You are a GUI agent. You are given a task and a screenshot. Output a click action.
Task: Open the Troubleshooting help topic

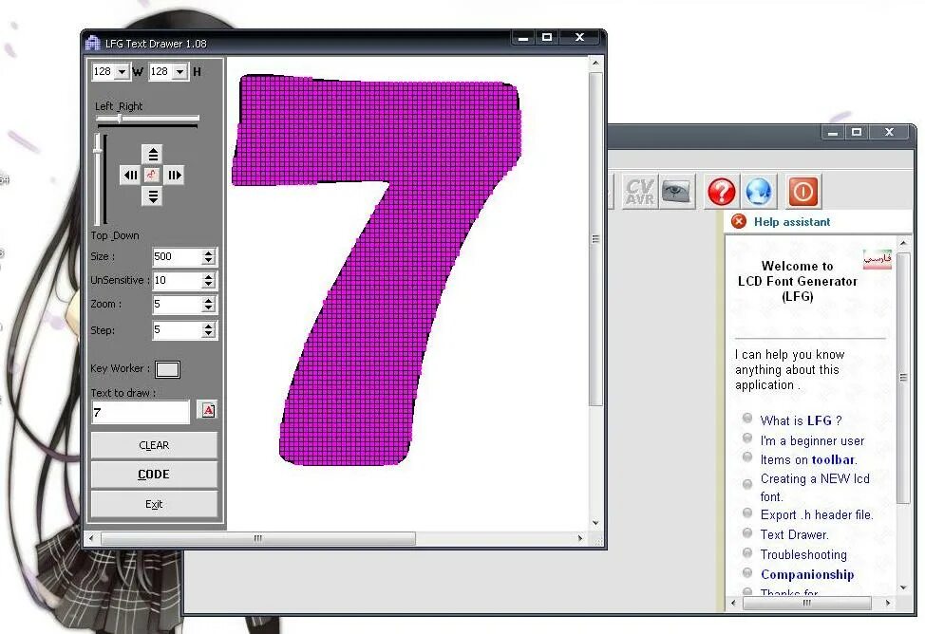pyautogui.click(x=802, y=555)
